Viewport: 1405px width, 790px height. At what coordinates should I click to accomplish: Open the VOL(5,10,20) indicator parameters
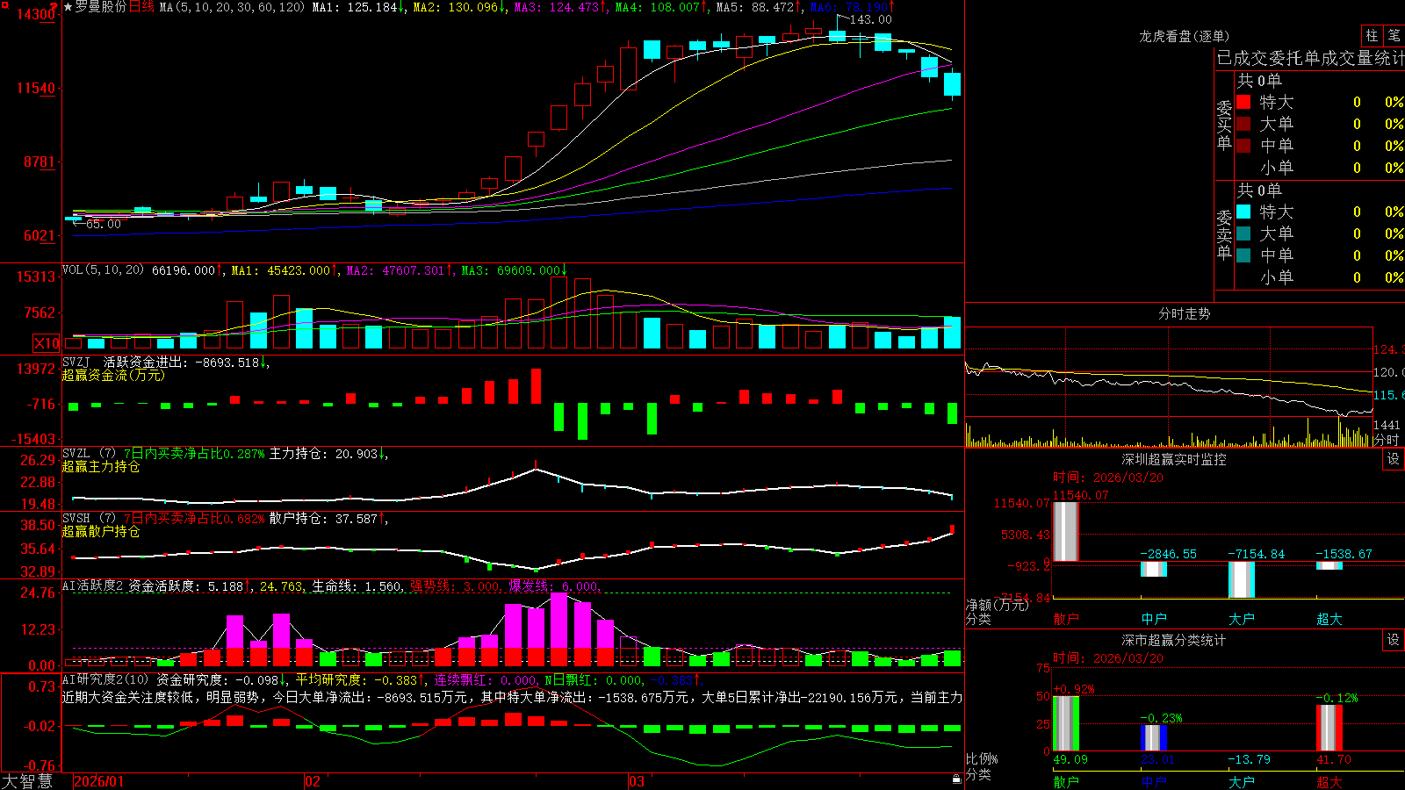pyautogui.click(x=103, y=269)
